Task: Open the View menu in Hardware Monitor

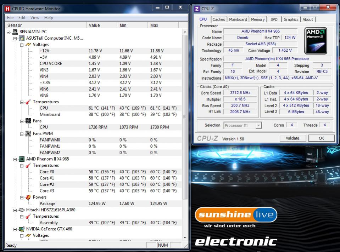Action: coord(35,18)
